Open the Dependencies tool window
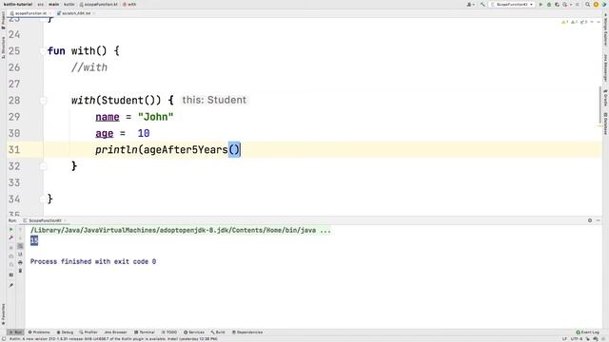 point(247,332)
